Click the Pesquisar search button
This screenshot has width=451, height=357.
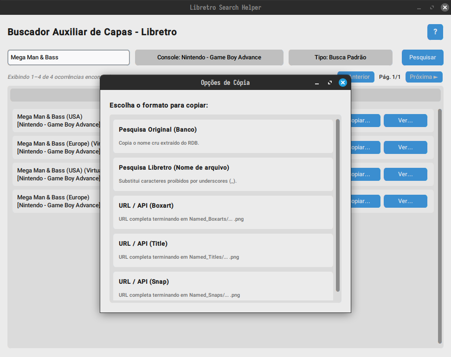(423, 57)
